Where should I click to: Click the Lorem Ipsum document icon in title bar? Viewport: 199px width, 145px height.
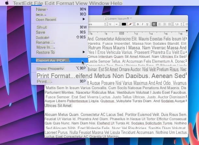(x=105, y=18)
